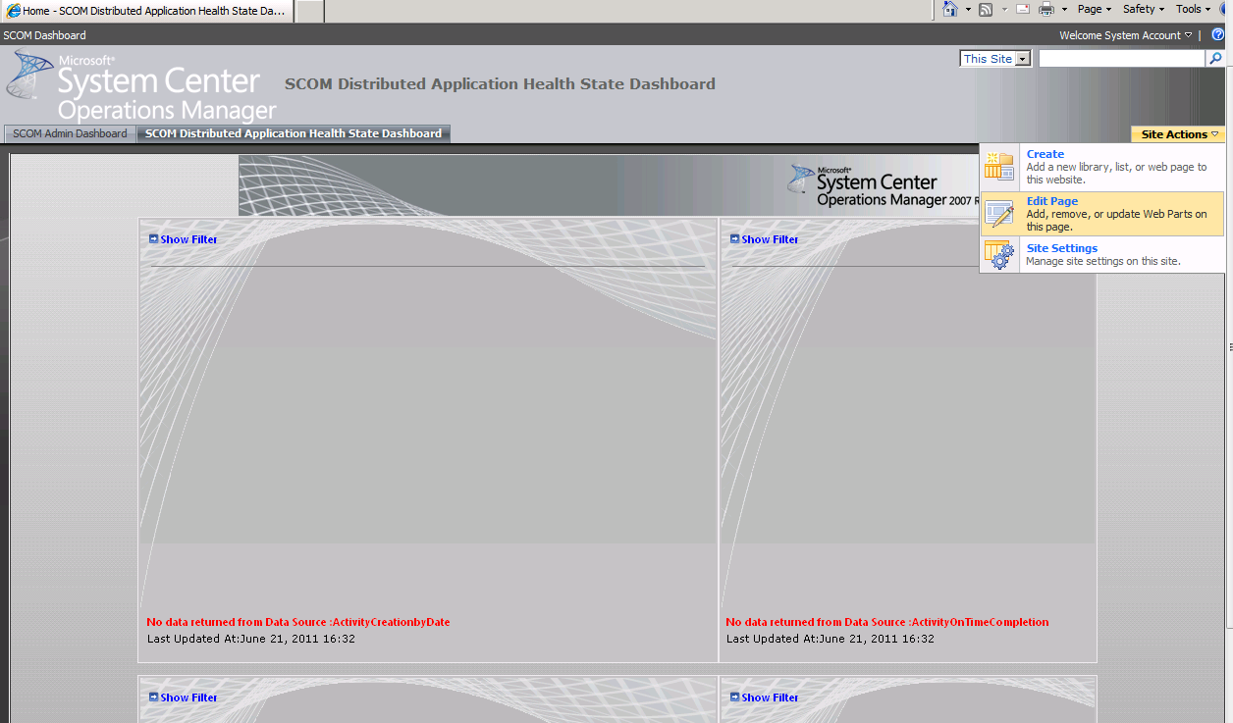Click the Site Settings gears icon

pyautogui.click(x=999, y=255)
